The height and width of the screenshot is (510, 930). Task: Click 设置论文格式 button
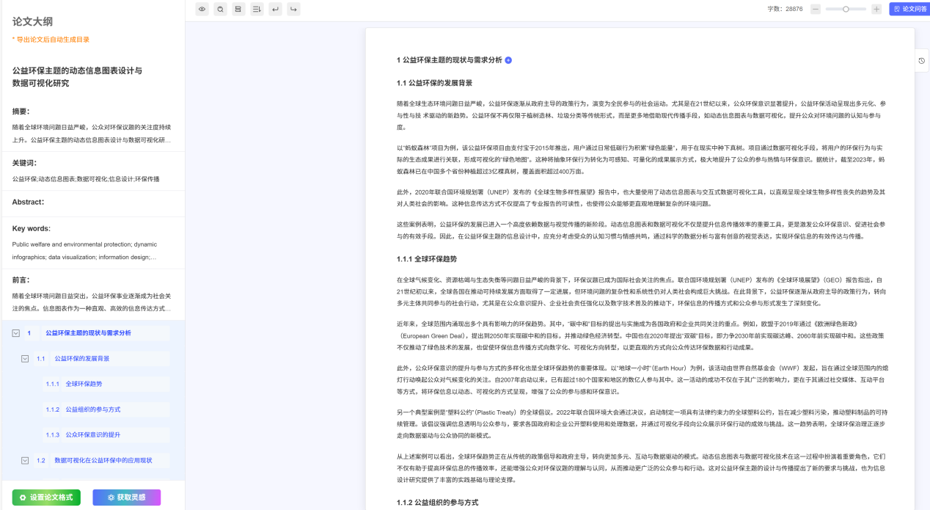(x=46, y=498)
